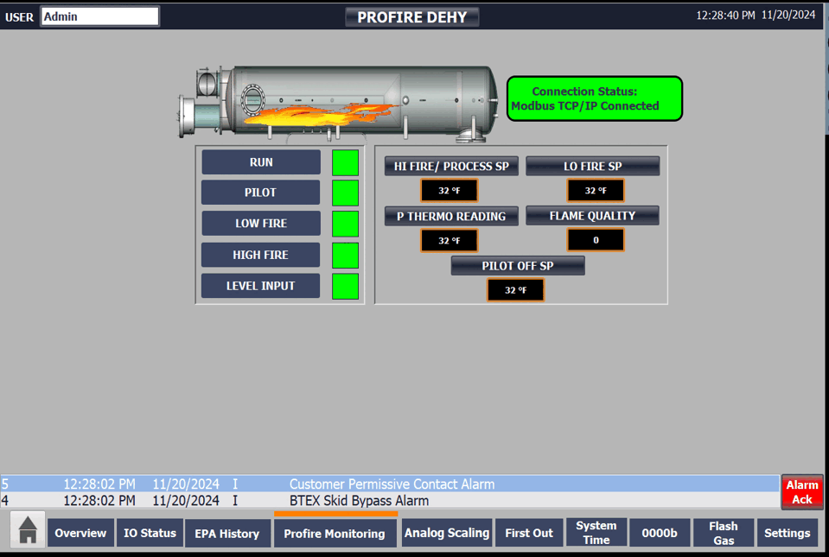Viewport: 829px width, 557px height.
Task: Open the EPA History page
Action: point(227,533)
